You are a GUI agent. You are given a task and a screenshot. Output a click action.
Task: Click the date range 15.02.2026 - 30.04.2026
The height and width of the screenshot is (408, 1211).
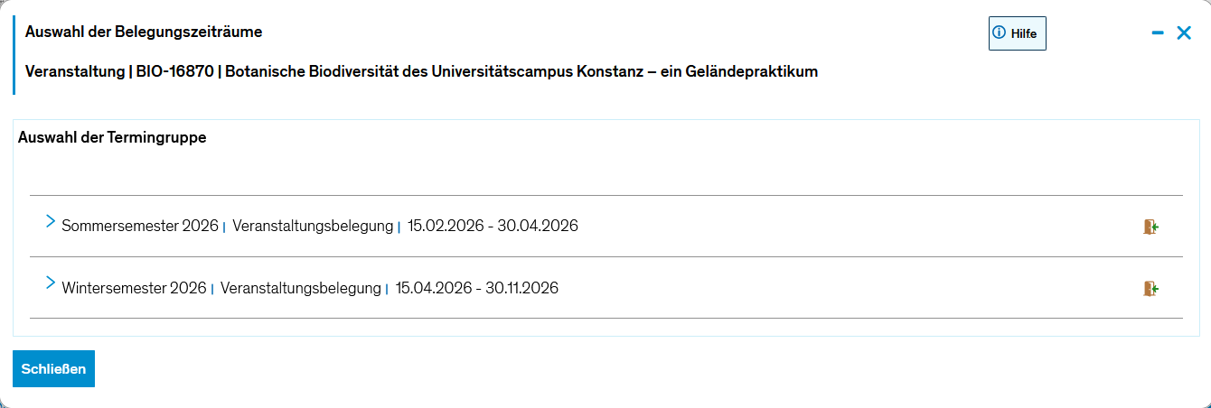tap(493, 226)
